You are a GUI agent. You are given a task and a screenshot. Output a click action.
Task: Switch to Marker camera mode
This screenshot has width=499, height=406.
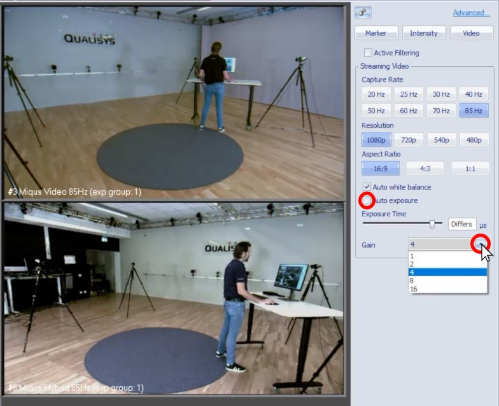click(376, 33)
